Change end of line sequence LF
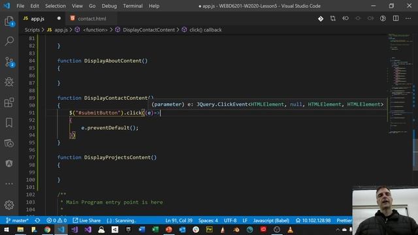 [245, 221]
